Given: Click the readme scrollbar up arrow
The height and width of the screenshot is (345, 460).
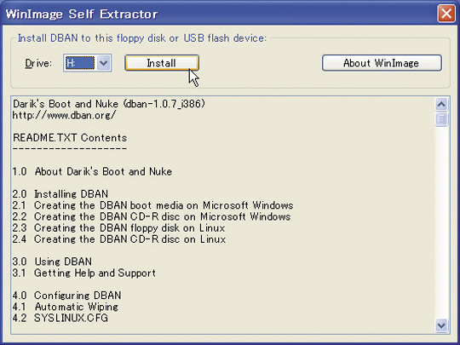Looking at the screenshot, I should [441, 104].
